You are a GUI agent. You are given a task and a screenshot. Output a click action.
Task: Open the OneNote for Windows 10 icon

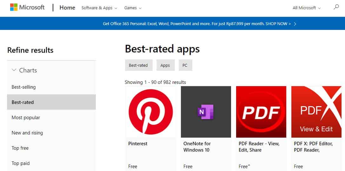pos(206,112)
